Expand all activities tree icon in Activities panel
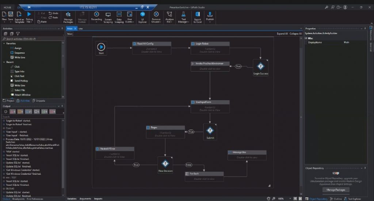374x201 pixels. tap(5, 34)
